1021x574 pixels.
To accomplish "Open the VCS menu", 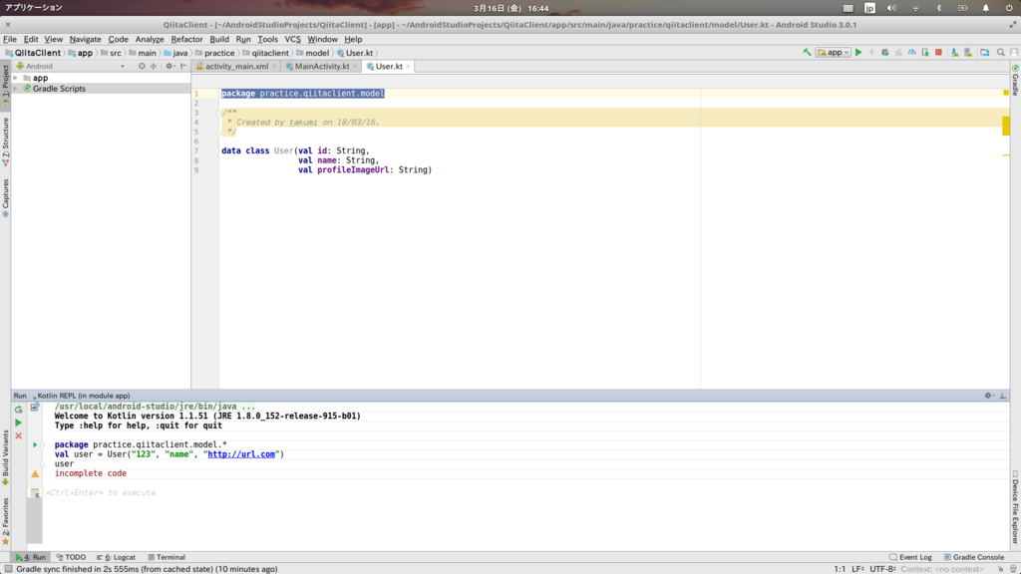I will (292, 39).
